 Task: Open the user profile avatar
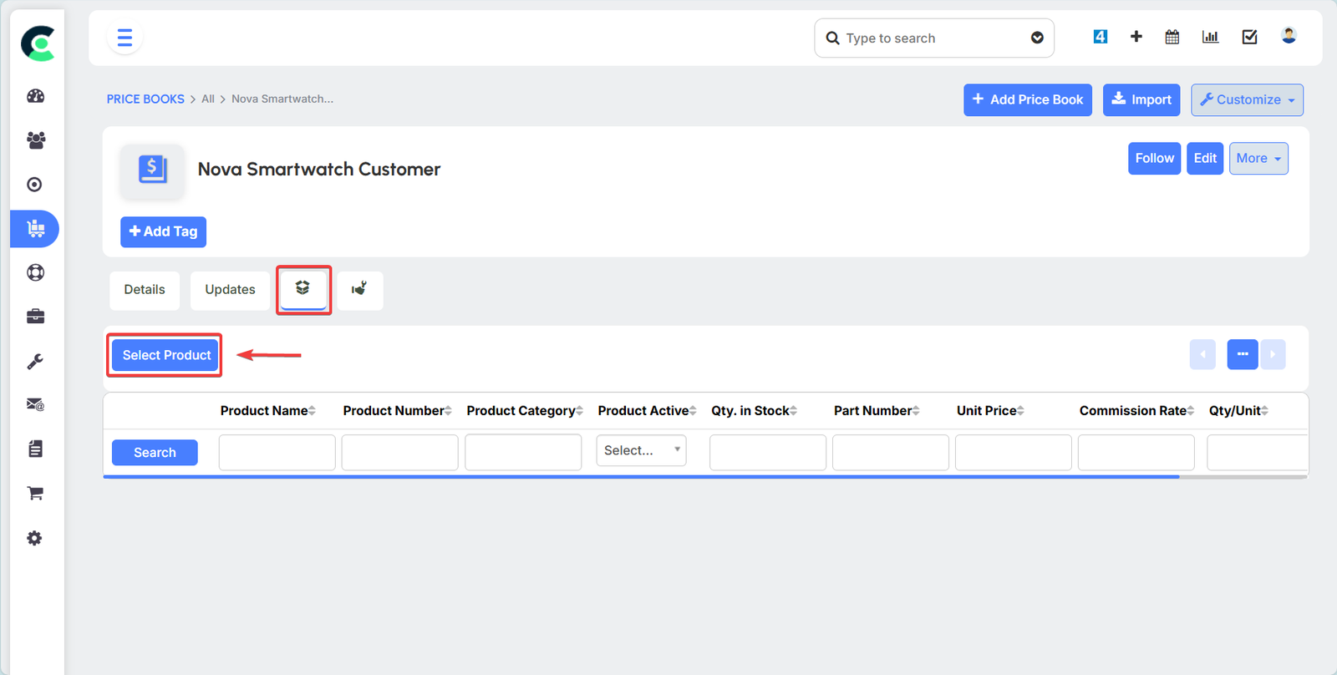(1289, 36)
